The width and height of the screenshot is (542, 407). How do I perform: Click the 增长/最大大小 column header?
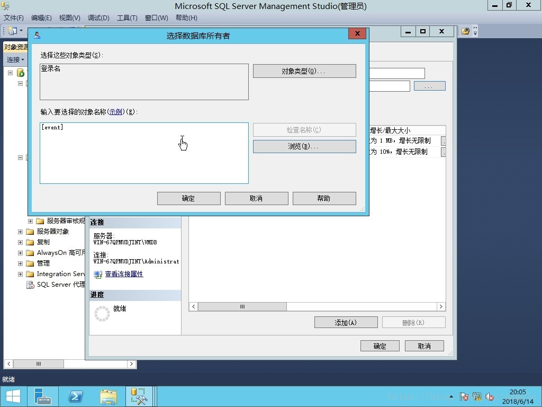click(x=407, y=130)
